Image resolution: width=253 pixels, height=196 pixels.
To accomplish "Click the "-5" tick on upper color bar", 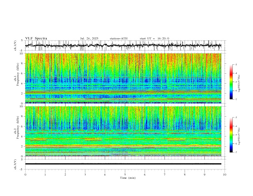I will pos(235,82).
